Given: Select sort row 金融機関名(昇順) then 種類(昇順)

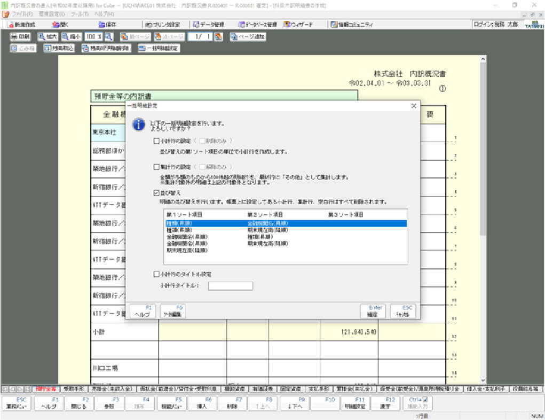Looking at the screenshot, I should click(286, 237).
